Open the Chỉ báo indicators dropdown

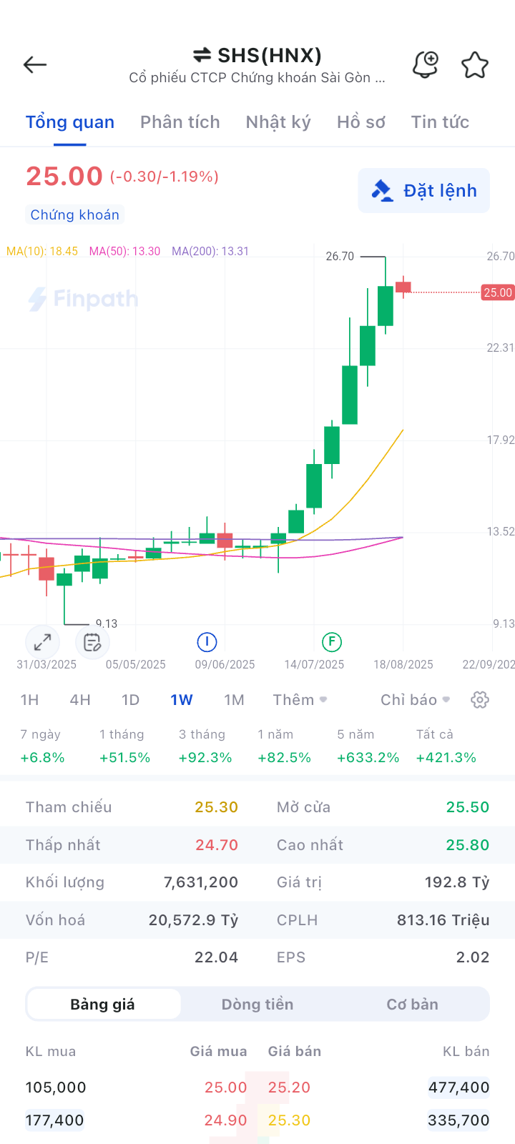point(415,700)
